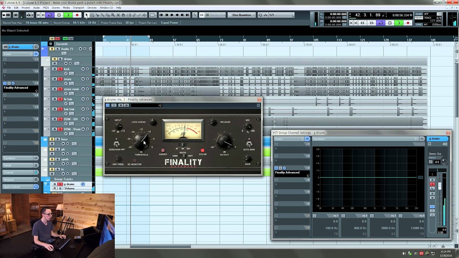Open the Use Quantize dropdown
The height and width of the screenshot is (258, 459).
pyautogui.click(x=242, y=15)
